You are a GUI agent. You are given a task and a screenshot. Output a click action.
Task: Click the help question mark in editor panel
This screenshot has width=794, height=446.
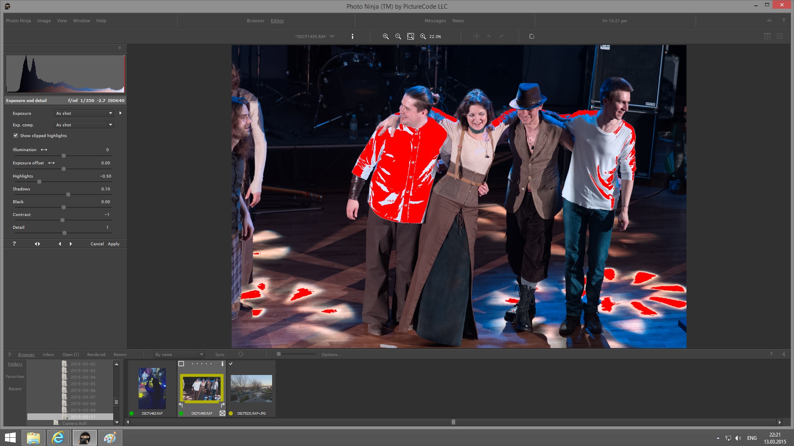[x=14, y=244]
